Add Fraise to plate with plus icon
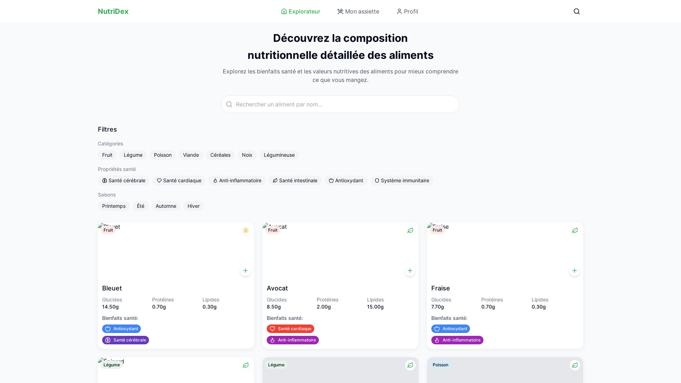This screenshot has width=681, height=383. tap(575, 271)
